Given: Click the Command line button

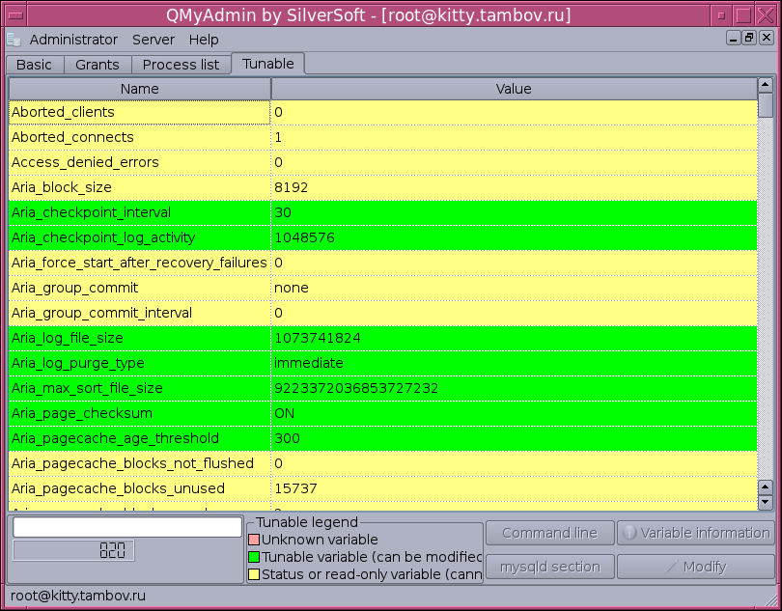Looking at the screenshot, I should point(549,533).
